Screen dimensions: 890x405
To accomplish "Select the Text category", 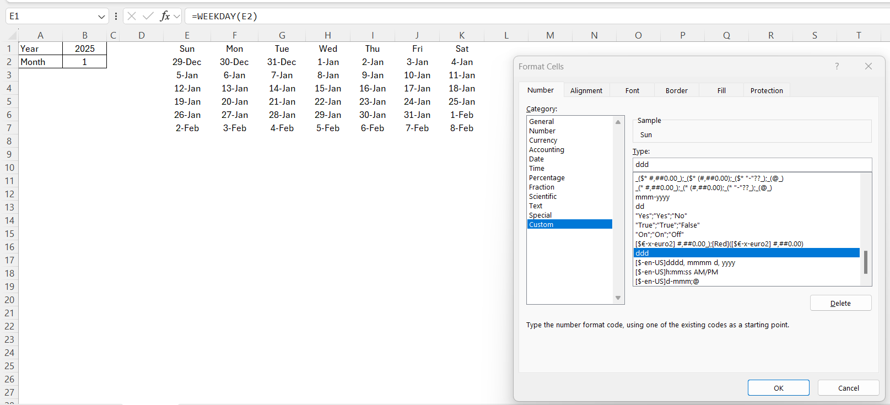I will point(569,206).
